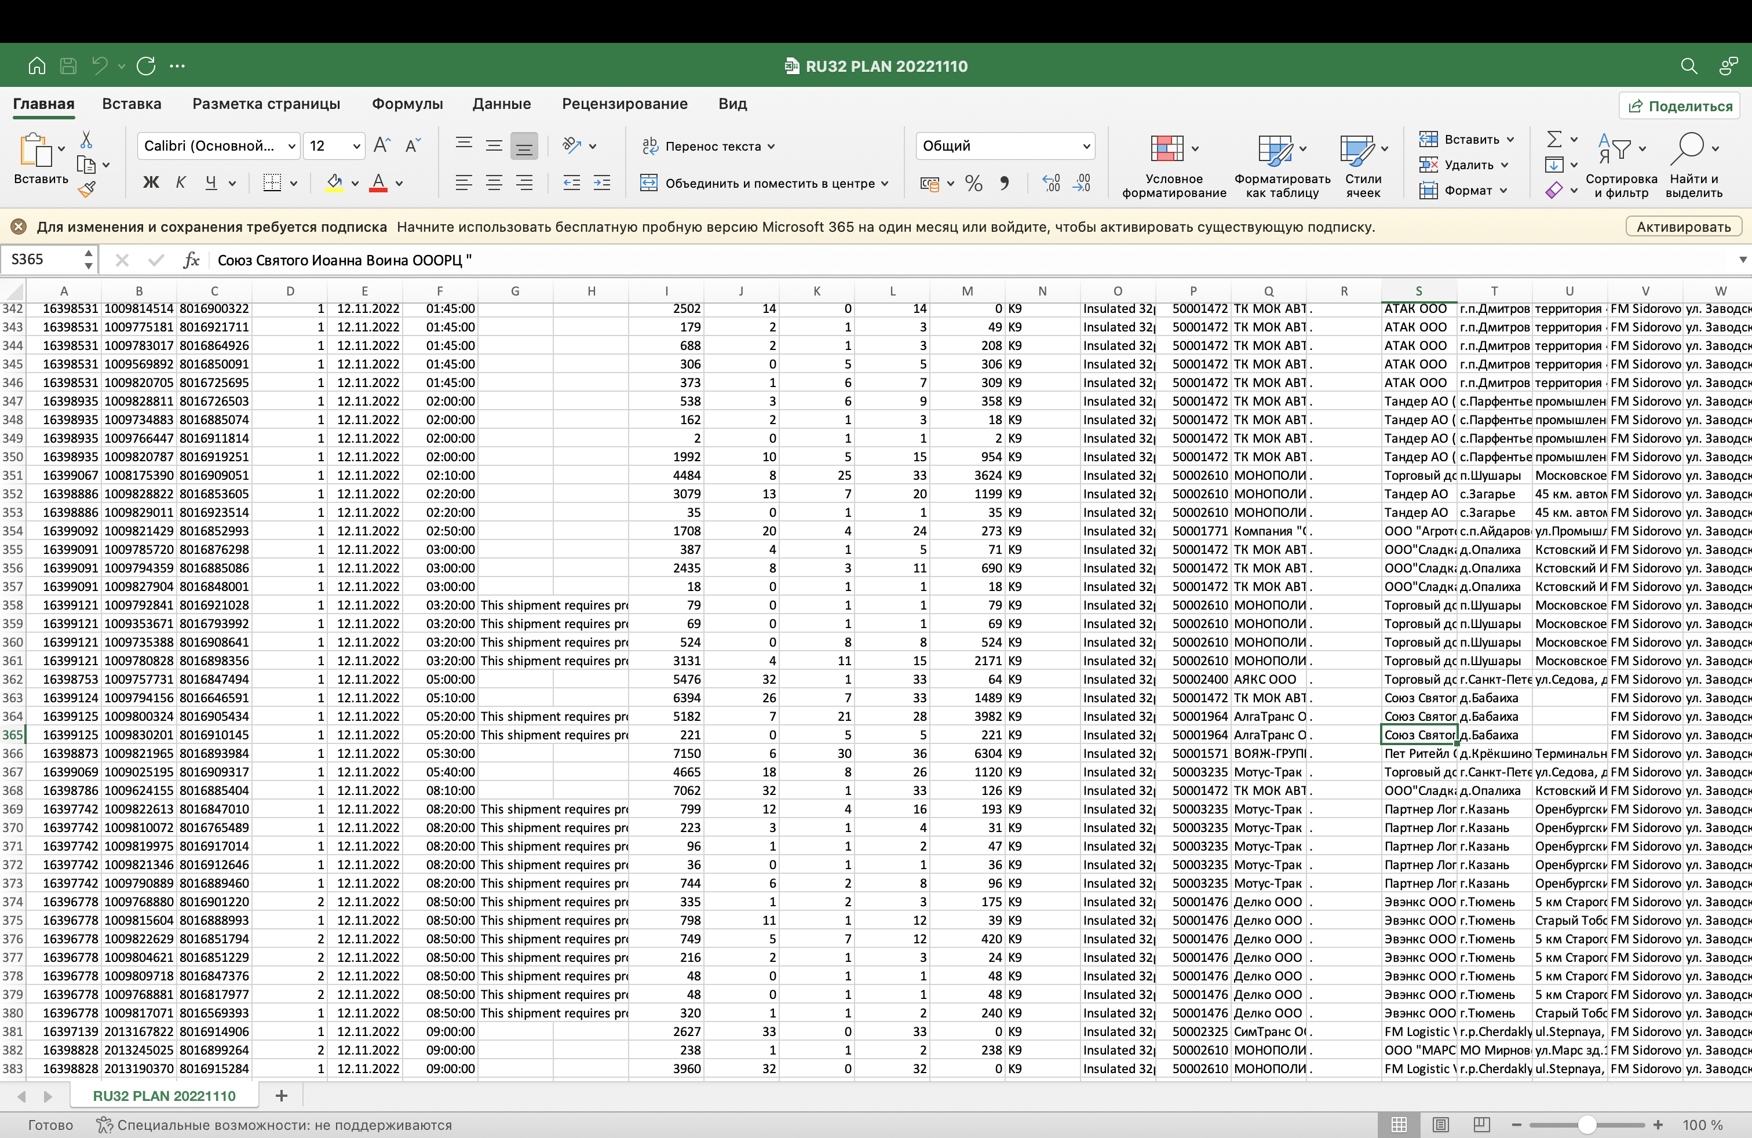Click the Save disk icon
This screenshot has height=1138, width=1752.
pyautogui.click(x=68, y=66)
